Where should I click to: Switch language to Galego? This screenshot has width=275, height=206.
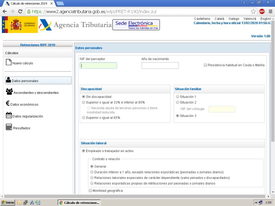(x=234, y=19)
